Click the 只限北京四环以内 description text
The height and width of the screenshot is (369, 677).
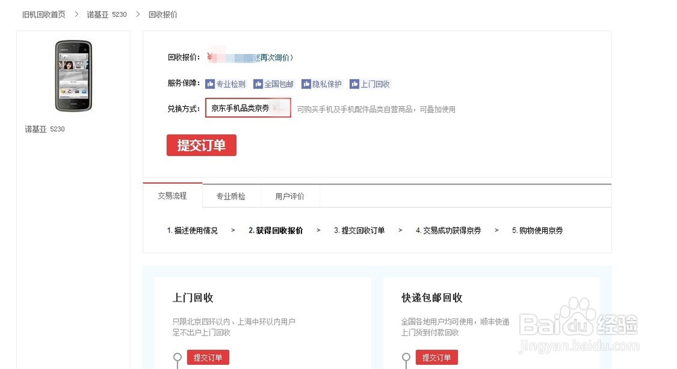(234, 326)
